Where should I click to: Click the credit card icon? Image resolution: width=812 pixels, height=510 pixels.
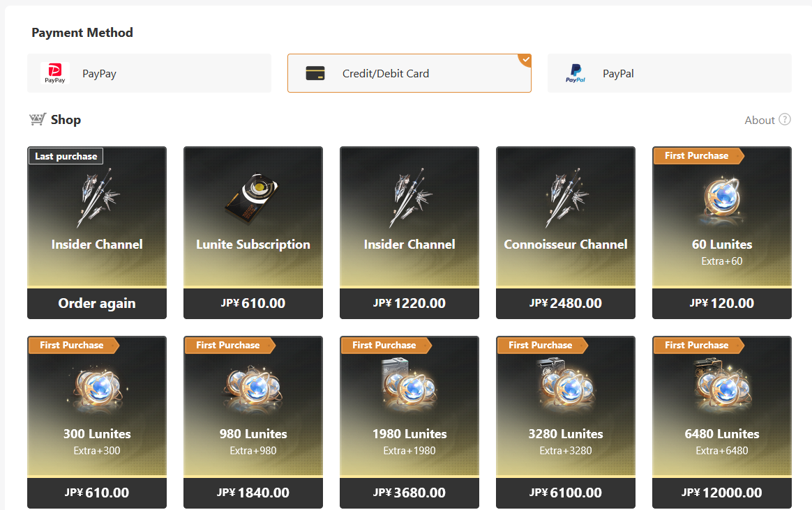315,73
